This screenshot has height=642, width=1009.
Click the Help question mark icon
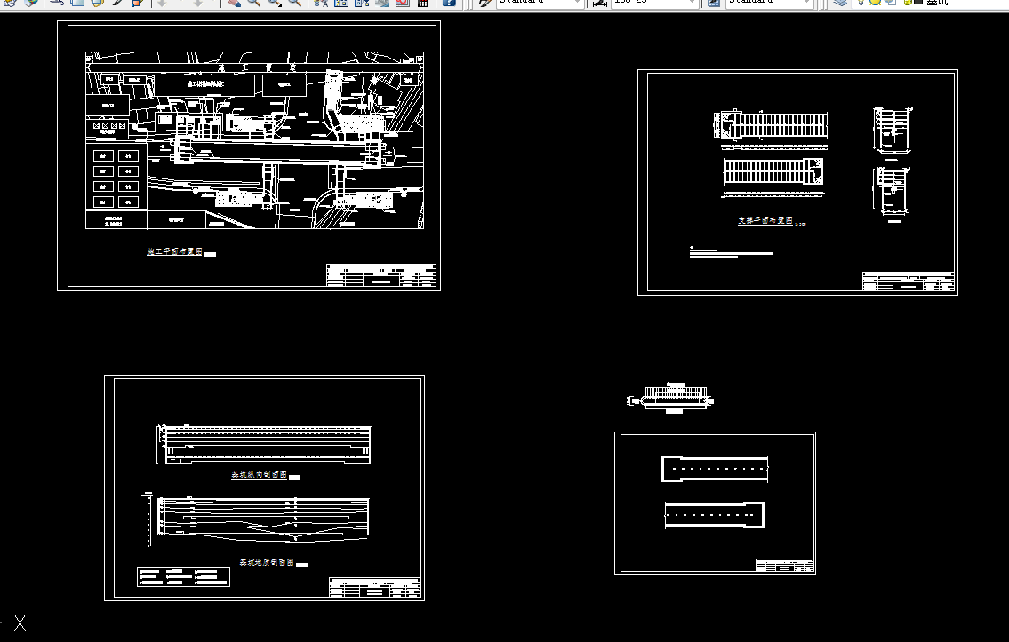point(449,2)
